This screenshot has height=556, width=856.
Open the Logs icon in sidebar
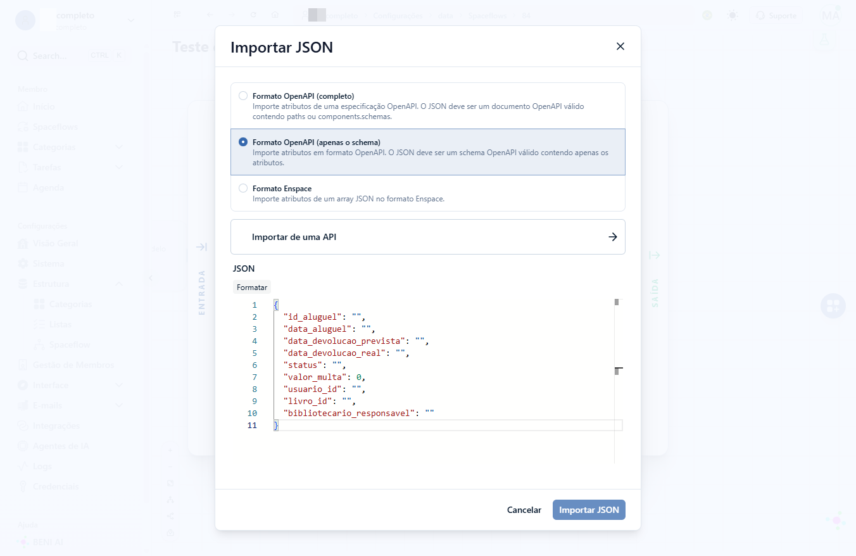[23, 466]
